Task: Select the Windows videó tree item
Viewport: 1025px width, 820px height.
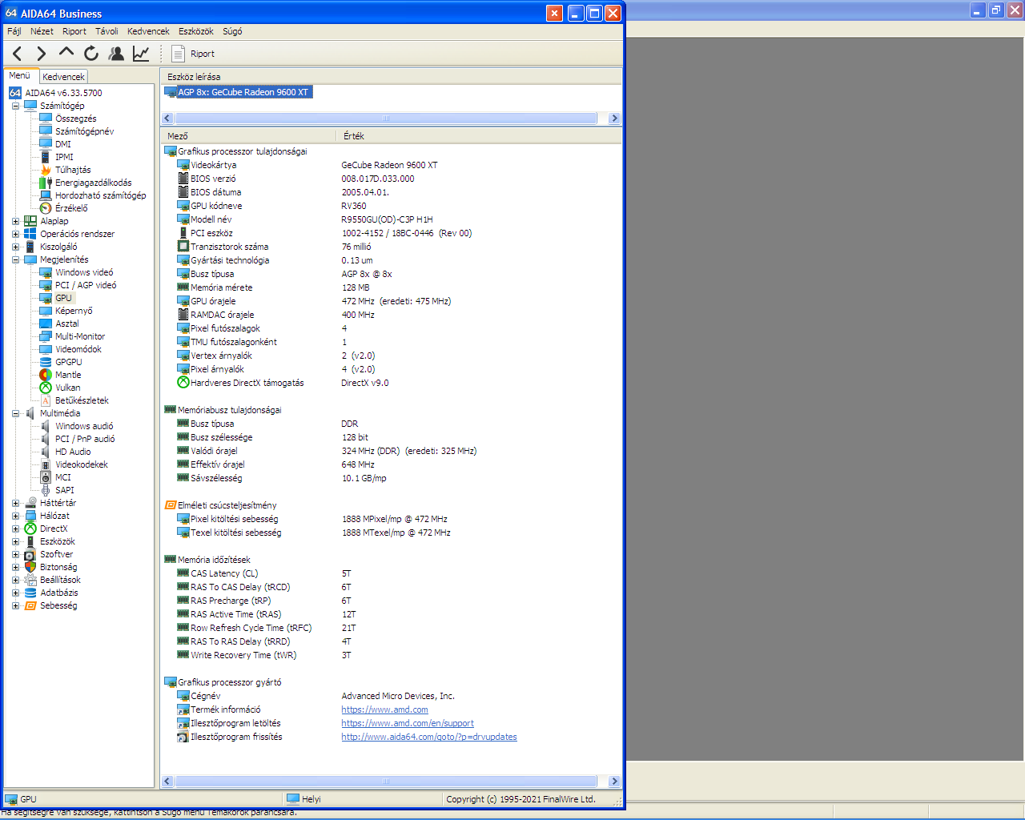Action: point(84,272)
